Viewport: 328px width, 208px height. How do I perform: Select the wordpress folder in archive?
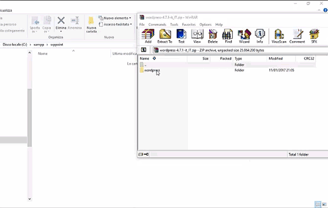coord(152,70)
